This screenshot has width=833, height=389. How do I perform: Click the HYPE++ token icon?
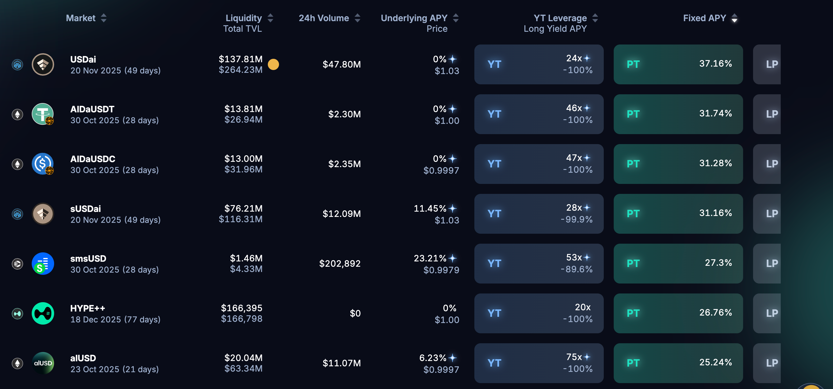coord(43,313)
